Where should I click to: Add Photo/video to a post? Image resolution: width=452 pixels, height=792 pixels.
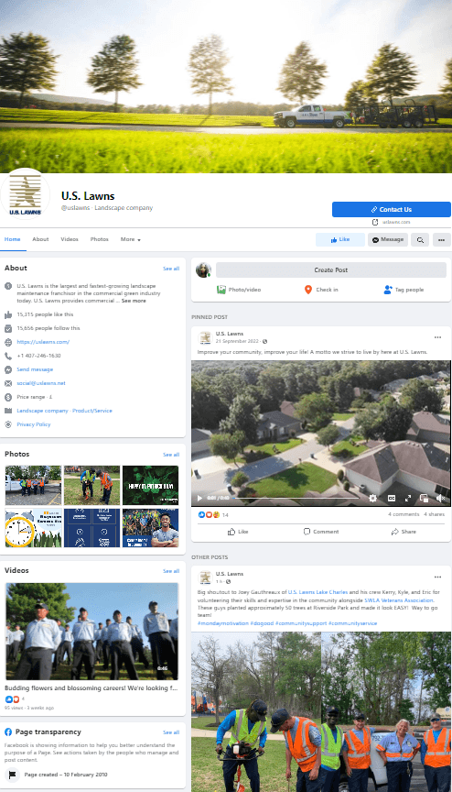point(239,290)
